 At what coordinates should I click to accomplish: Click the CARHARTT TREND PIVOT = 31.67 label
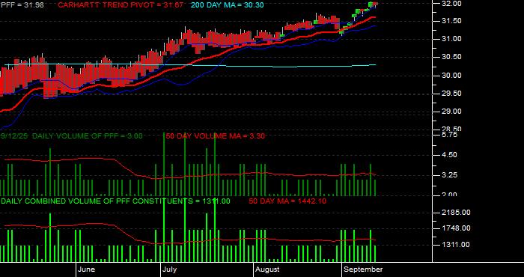121,5
